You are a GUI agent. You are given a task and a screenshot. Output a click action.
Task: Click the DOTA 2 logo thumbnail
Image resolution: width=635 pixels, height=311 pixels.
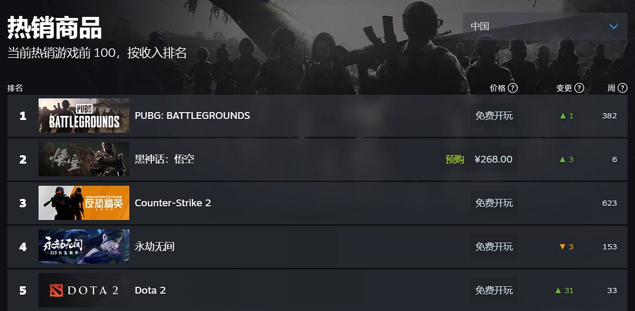(84, 290)
